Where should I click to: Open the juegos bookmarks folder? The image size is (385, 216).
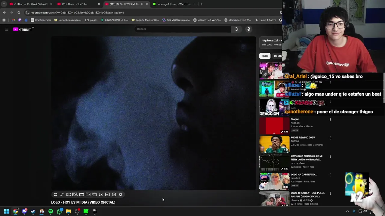pyautogui.click(x=91, y=20)
